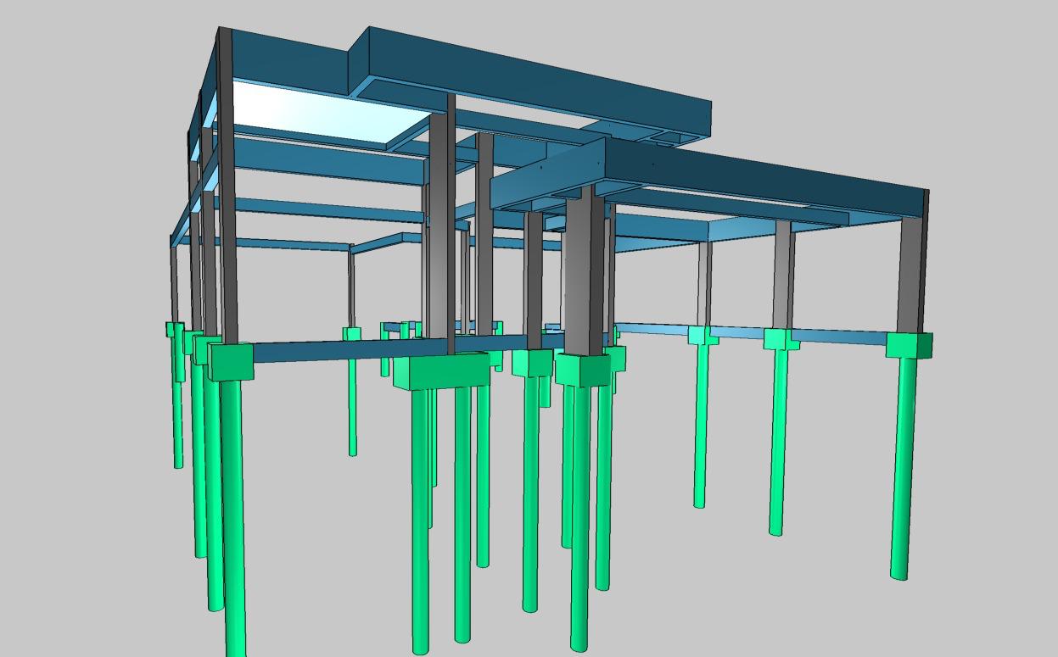This screenshot has height=657, width=1058.
Task: Click the pile cap beneath the wide center column
Action: coord(582,369)
